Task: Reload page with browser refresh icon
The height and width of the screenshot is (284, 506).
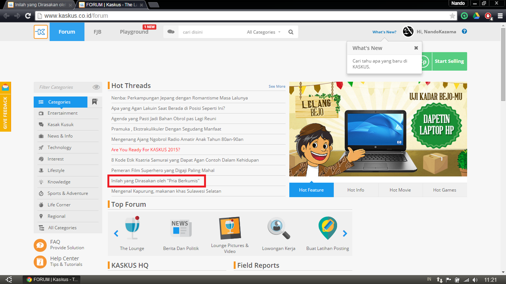Action: coord(28,16)
